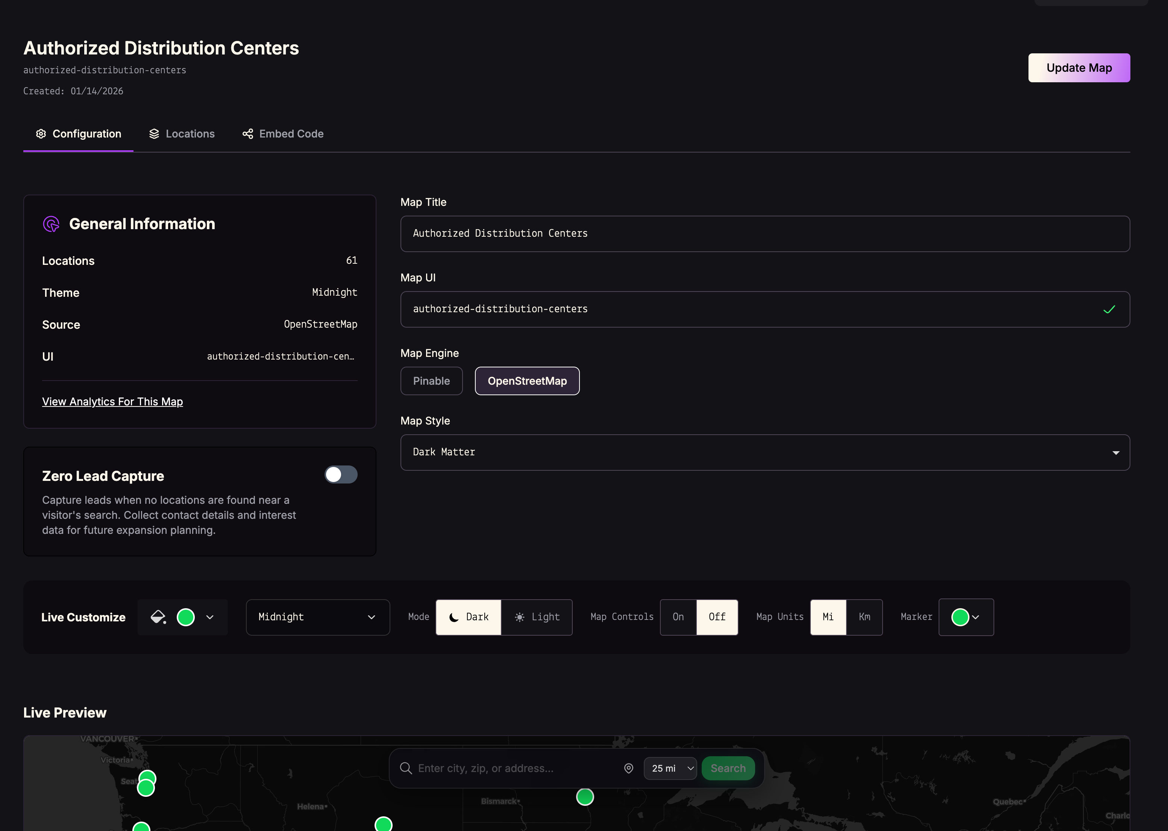Screen dimensions: 1168x831
Task: Open the 25 mi radius dropdown
Action: coord(670,769)
